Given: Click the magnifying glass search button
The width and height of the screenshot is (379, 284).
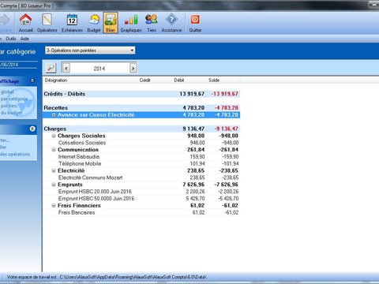Looking at the screenshot, I should 51,68.
